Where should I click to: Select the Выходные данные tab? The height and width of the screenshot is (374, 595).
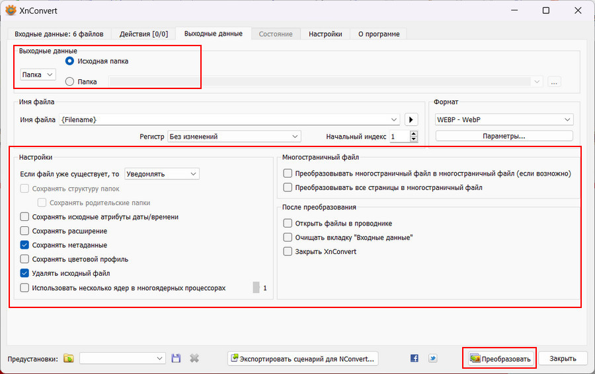(214, 34)
